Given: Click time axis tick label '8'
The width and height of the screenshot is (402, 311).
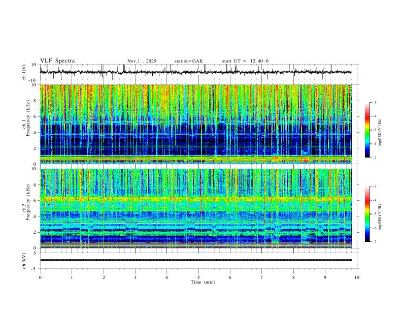Looking at the screenshot, I should [x=293, y=277].
